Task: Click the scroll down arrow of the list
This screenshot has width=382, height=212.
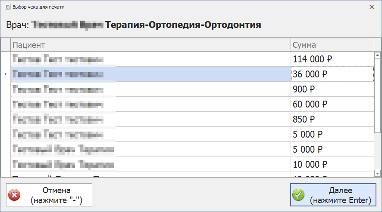Action: (x=377, y=173)
